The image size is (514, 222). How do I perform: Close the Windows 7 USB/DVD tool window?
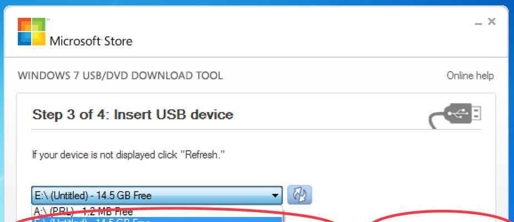(491, 22)
